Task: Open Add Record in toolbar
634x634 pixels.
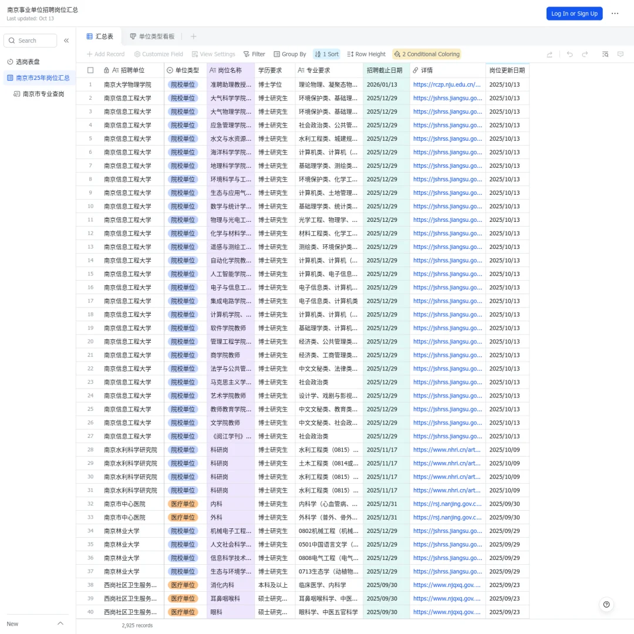Action: pos(106,54)
